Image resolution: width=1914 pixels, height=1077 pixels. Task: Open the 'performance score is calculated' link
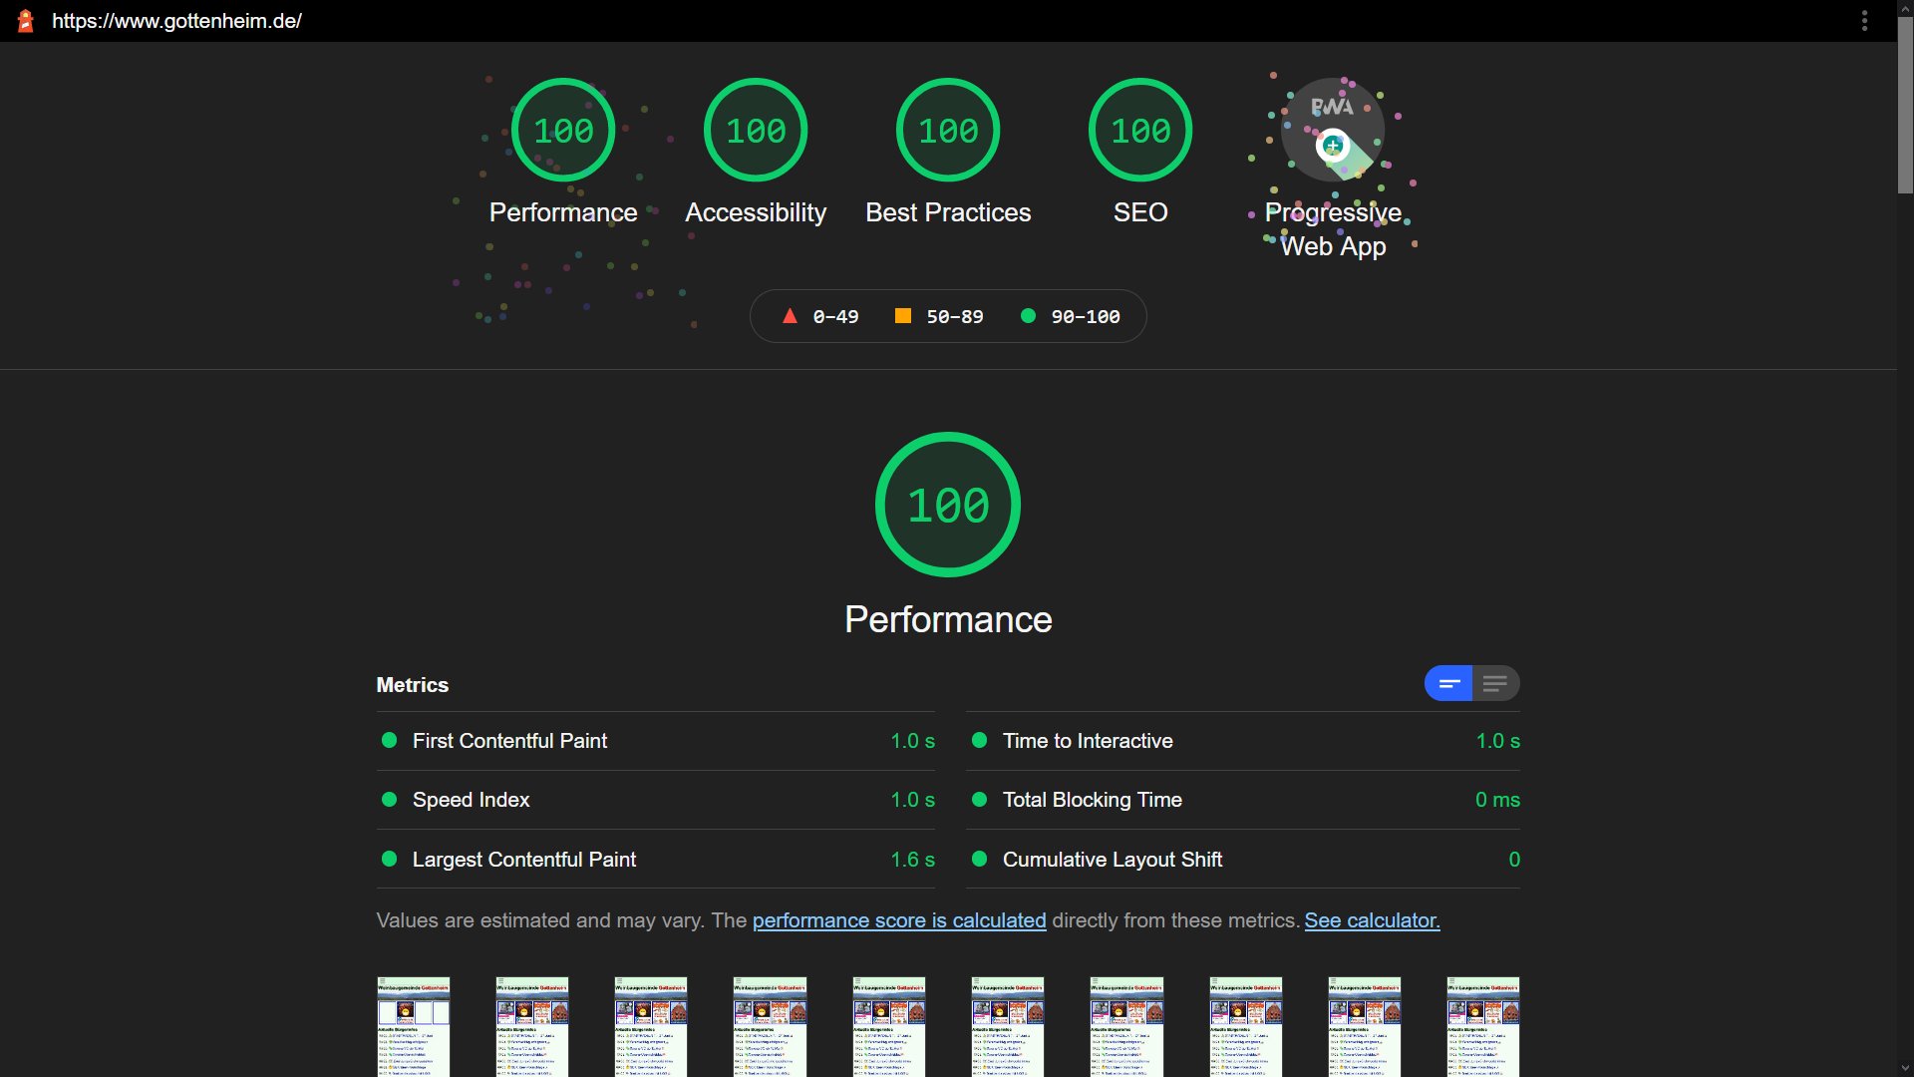899,920
